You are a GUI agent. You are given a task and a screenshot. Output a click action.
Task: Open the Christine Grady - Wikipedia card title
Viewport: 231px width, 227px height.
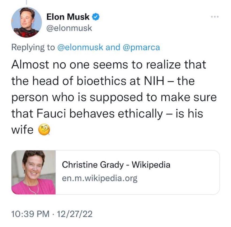(x=116, y=164)
